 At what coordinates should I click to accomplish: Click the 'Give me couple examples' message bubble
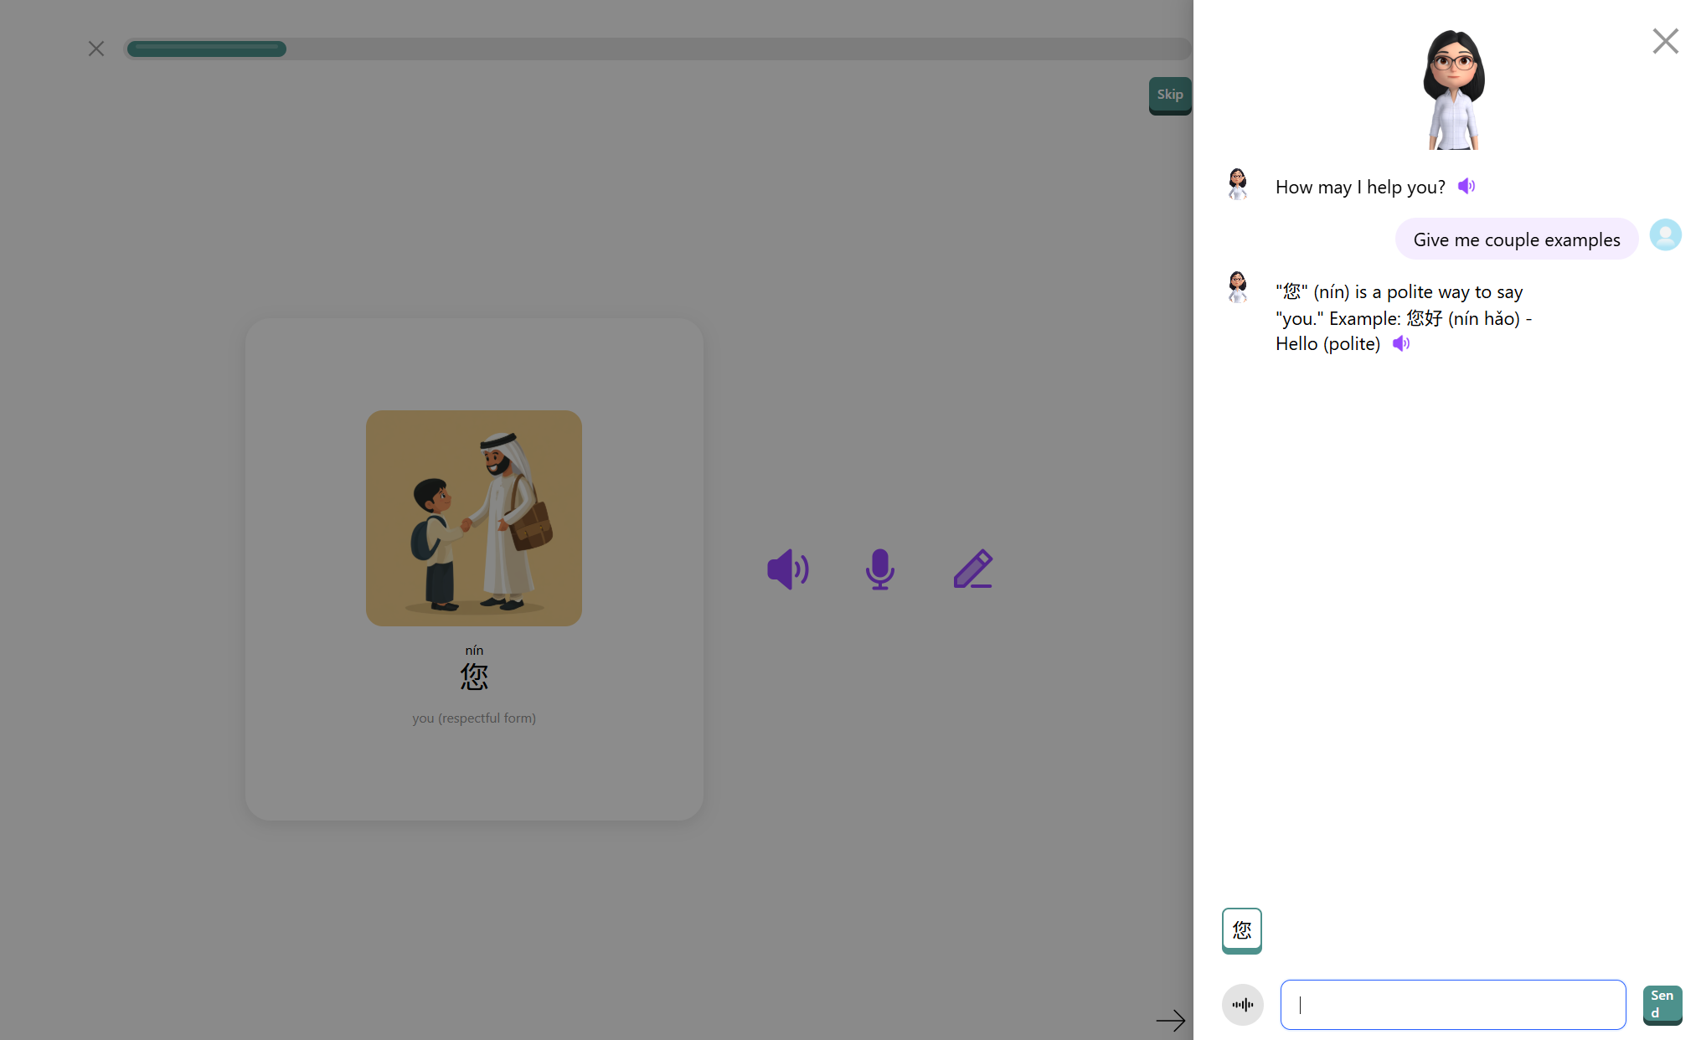(1517, 239)
